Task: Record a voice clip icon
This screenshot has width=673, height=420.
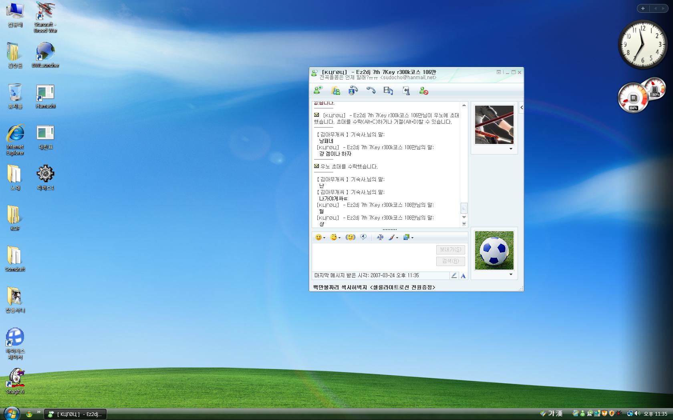Action: click(363, 237)
